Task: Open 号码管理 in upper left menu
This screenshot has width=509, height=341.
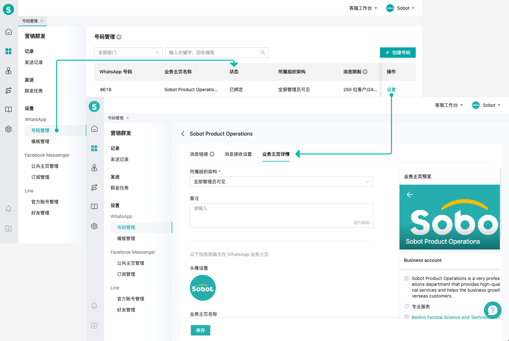Action: click(40, 130)
